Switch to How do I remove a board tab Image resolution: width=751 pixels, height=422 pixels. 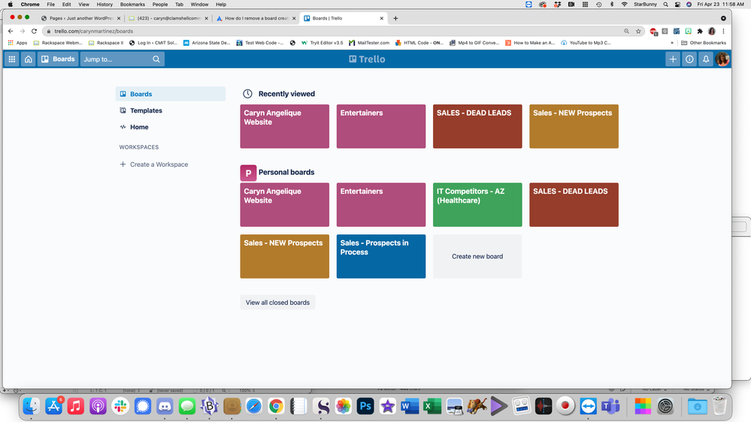[256, 18]
